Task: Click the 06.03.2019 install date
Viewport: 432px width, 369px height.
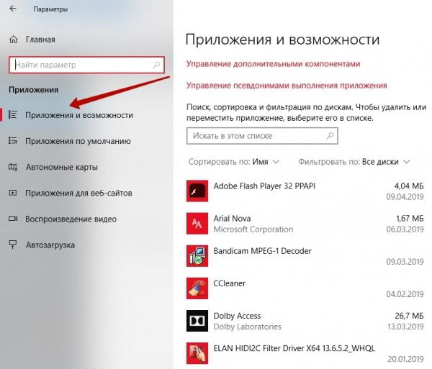Action: [x=405, y=229]
